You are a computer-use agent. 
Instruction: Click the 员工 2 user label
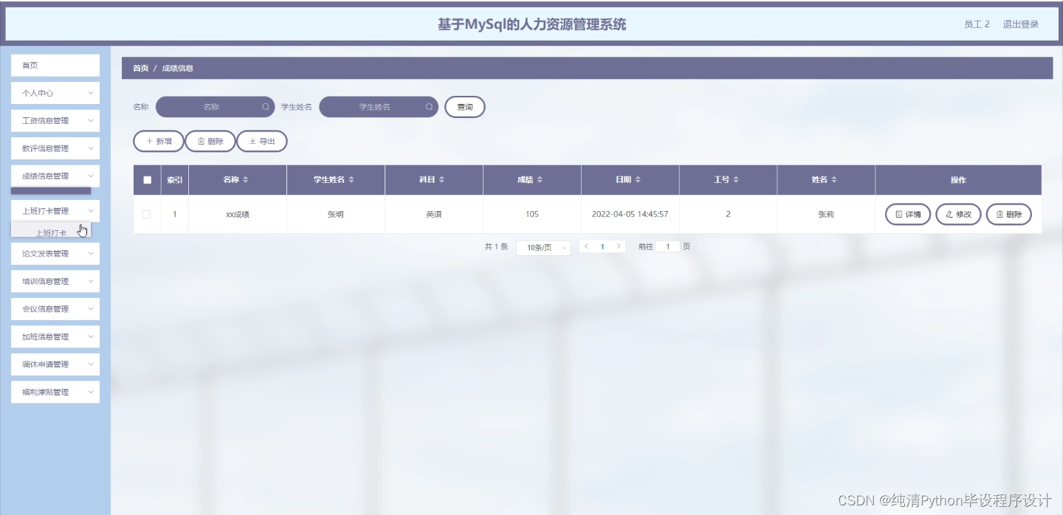[977, 24]
